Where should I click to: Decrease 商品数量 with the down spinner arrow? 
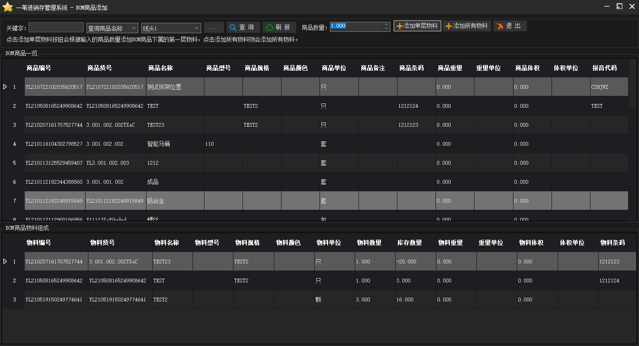coord(387,29)
